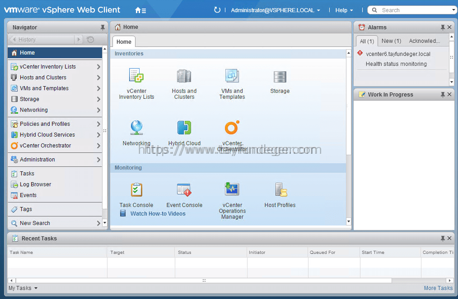This screenshot has width=458, height=299.
Task: Click the Home content vertical scrollbar
Action: 348,105
